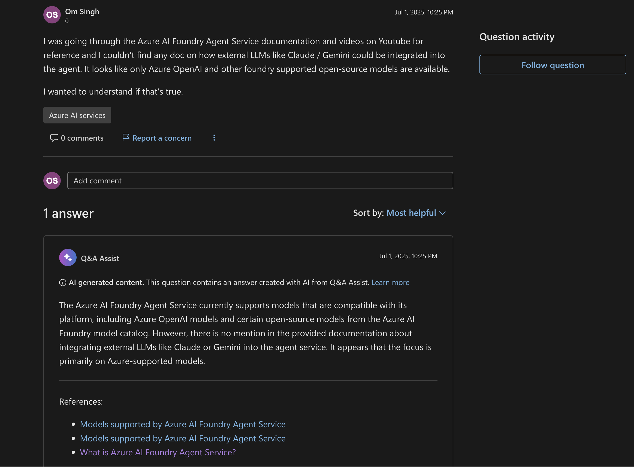Click the comments speech bubble icon
634x467 pixels.
point(54,138)
